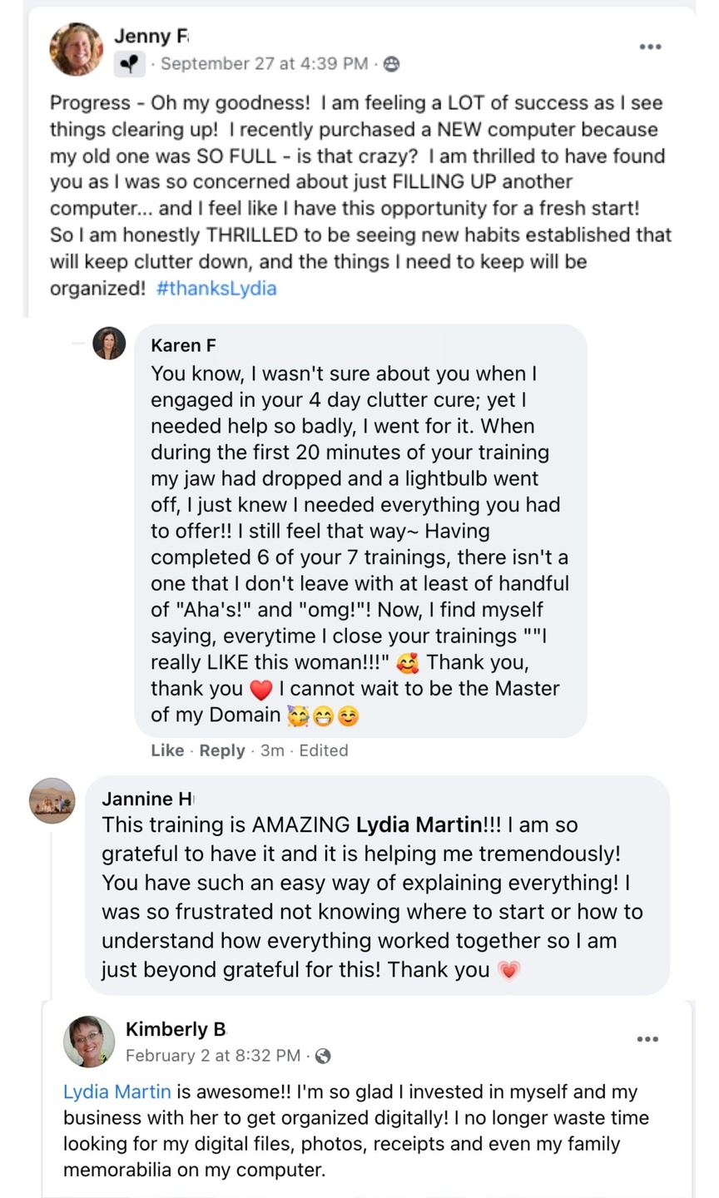Screen dimensions: 719x1198
Task: Click the Lydia Martin mention in Jannine's comment
Action: (419, 825)
